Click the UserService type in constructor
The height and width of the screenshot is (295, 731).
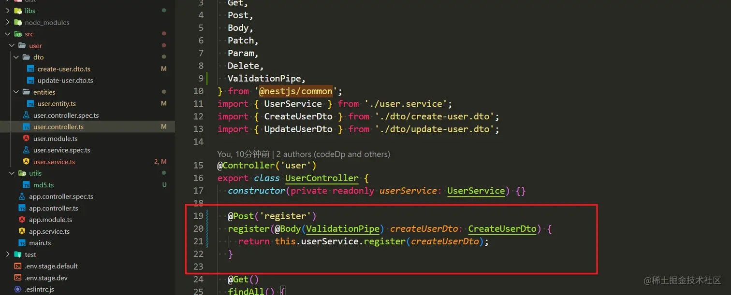476,191
